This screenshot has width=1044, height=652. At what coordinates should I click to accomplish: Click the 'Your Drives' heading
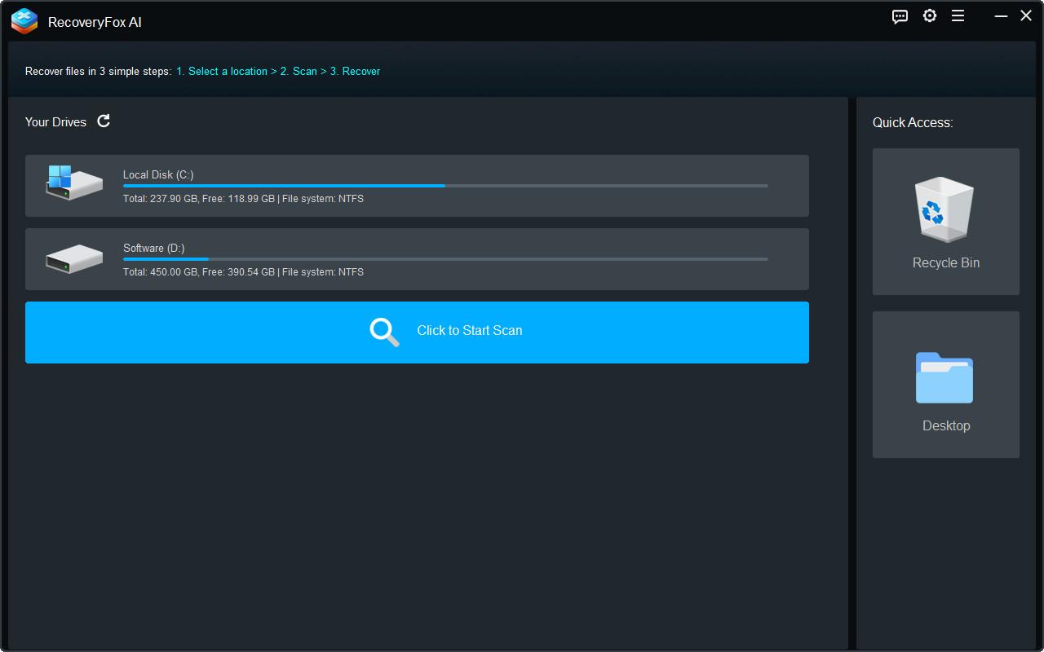[x=55, y=121]
